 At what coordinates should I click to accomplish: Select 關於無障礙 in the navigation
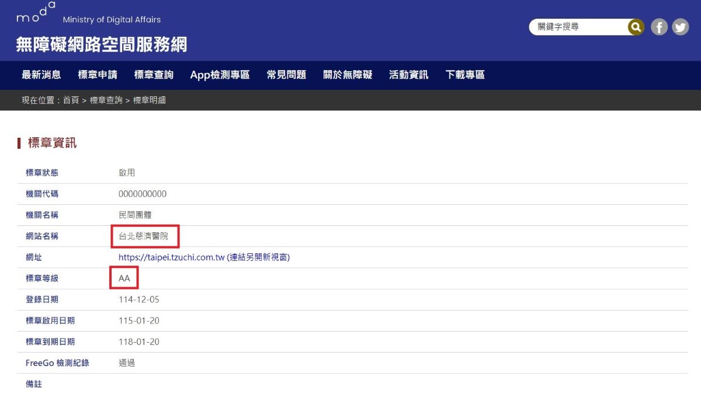tap(348, 75)
